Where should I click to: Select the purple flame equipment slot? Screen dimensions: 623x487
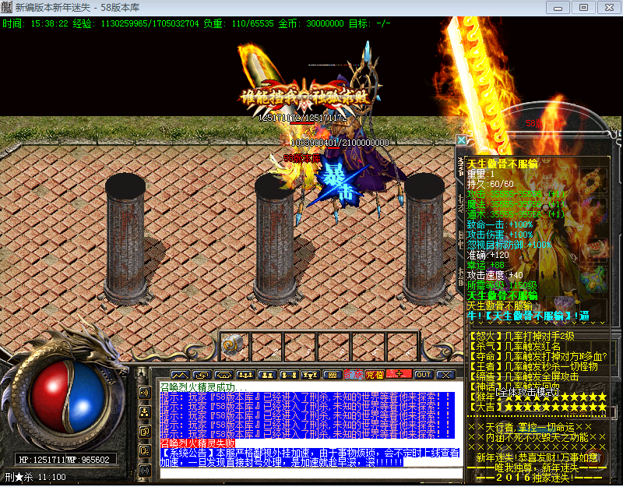[x=594, y=211]
